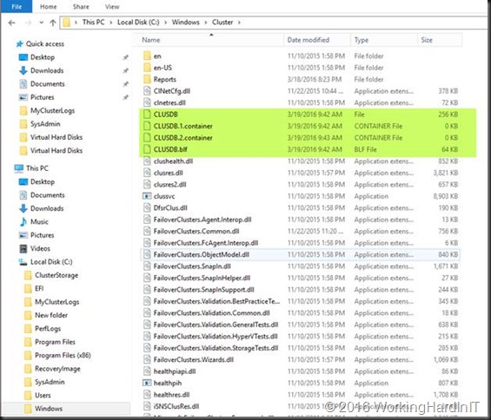
Task: Select file name healthres.dll
Action: 171,395
